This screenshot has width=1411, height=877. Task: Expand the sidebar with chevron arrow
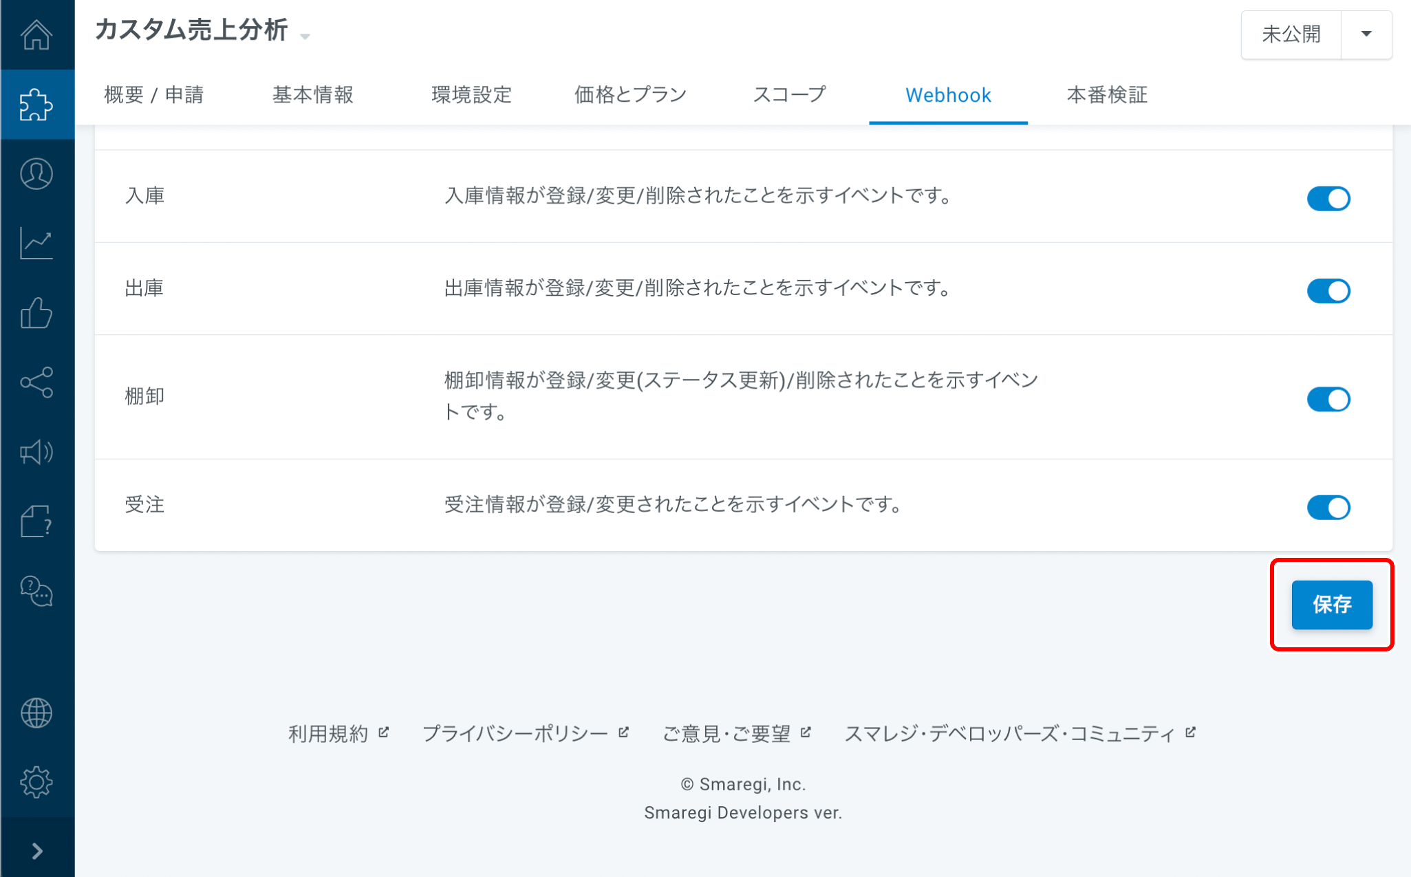[x=37, y=852]
